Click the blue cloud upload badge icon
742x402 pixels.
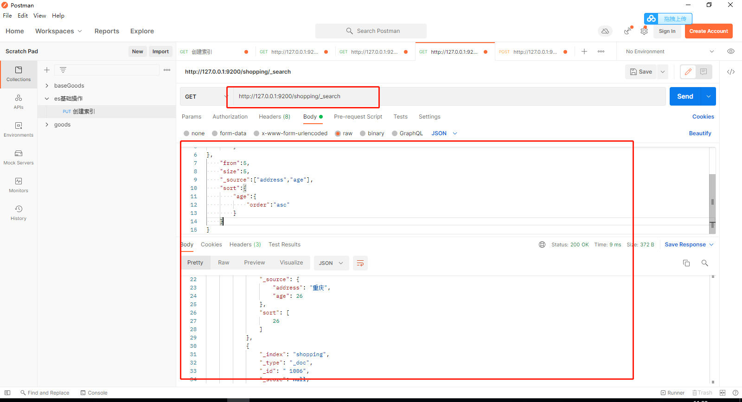click(652, 19)
